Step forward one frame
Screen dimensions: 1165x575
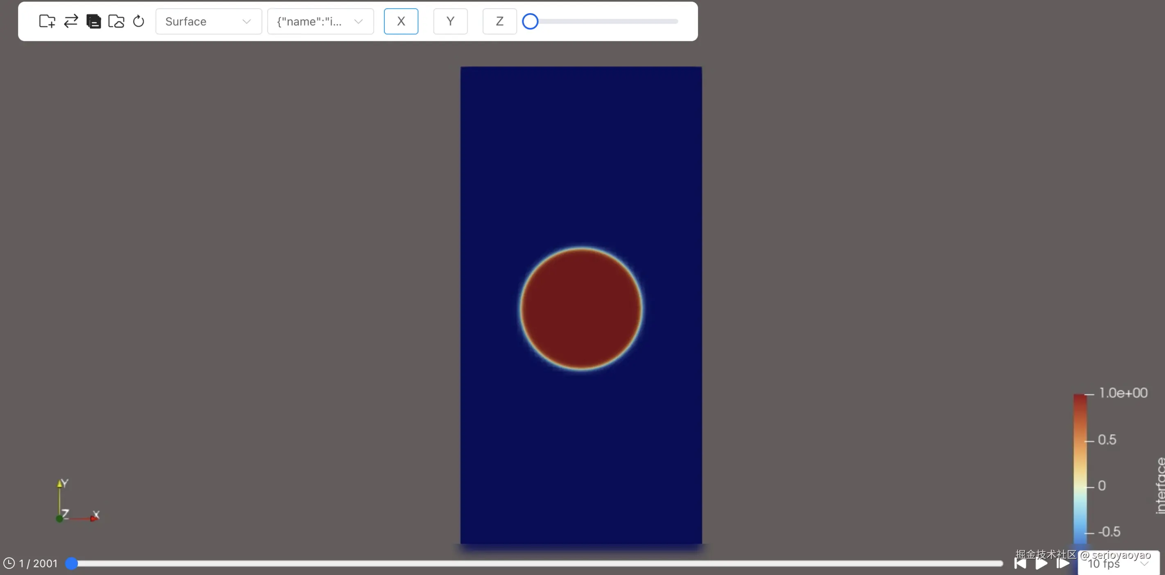pyautogui.click(x=1062, y=563)
